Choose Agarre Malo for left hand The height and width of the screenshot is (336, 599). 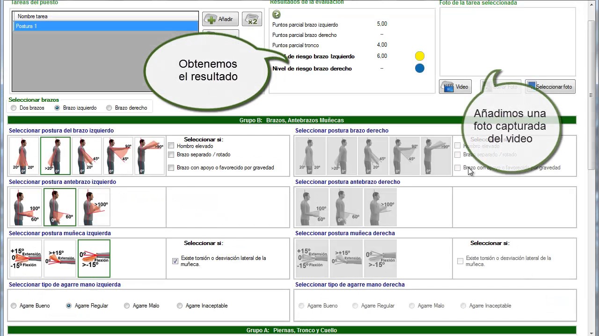tap(127, 306)
